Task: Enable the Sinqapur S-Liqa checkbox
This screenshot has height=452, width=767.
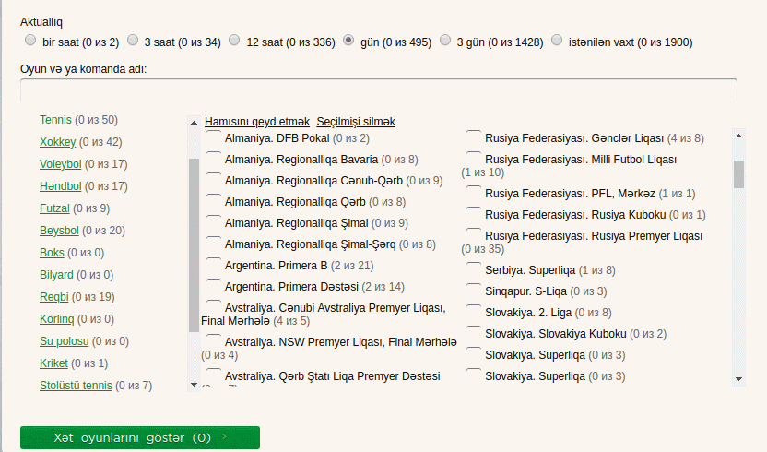Action: (x=474, y=290)
